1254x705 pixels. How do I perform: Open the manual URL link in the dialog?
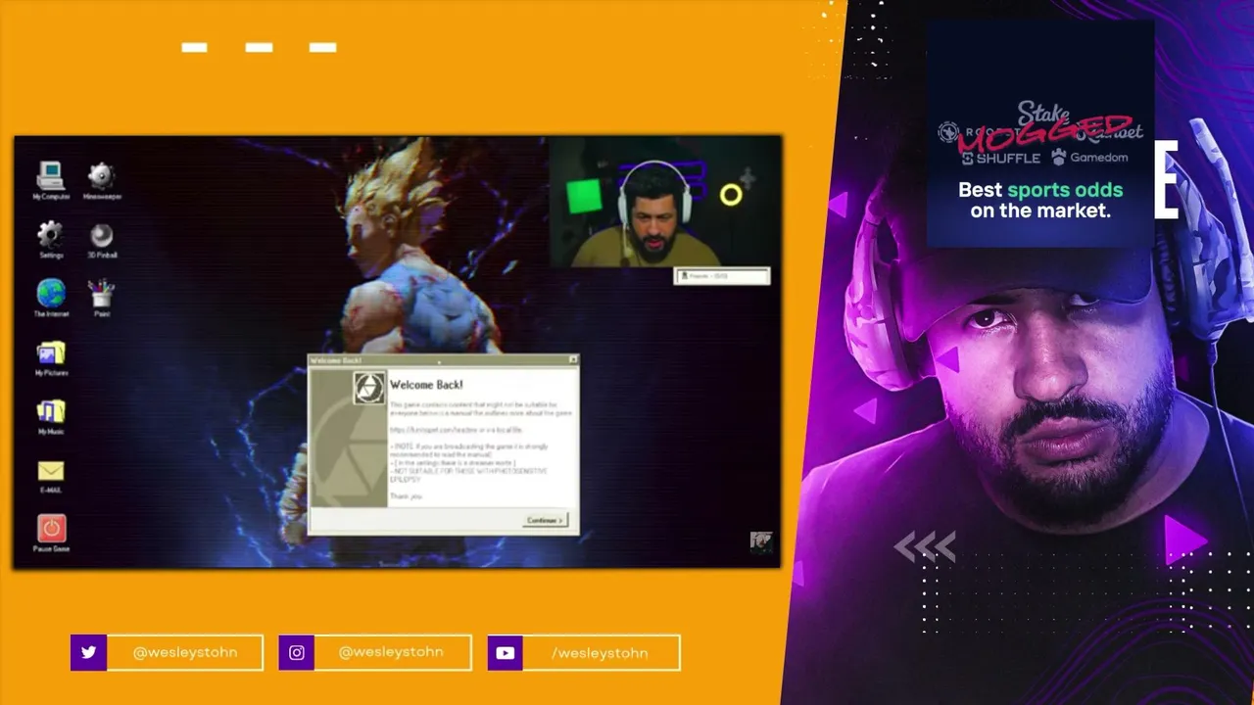[457, 430]
